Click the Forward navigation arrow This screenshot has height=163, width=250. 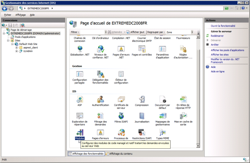(x=11, y=9)
